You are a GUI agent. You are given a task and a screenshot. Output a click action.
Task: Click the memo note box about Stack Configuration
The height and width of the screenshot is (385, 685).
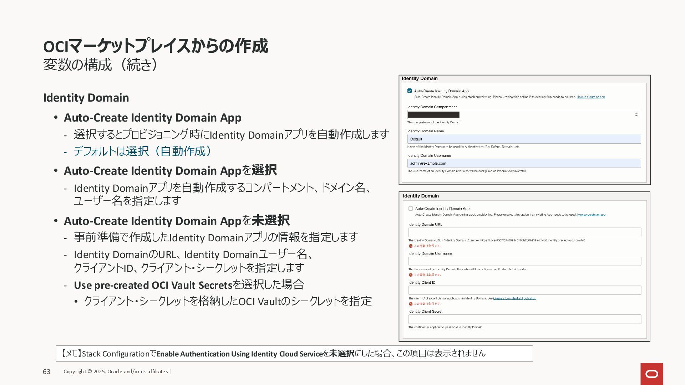pos(294,353)
